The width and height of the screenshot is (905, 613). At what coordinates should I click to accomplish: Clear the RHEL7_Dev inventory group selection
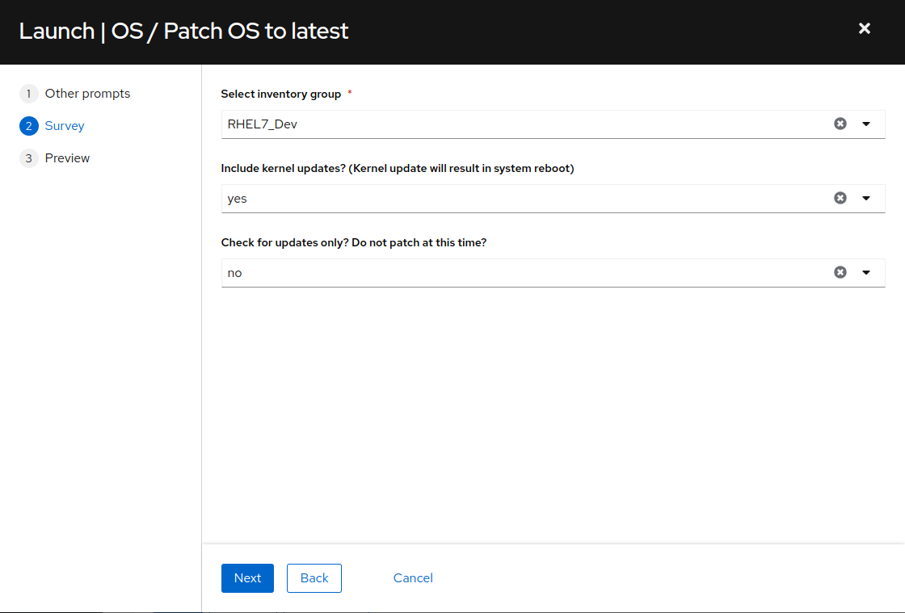tap(840, 124)
